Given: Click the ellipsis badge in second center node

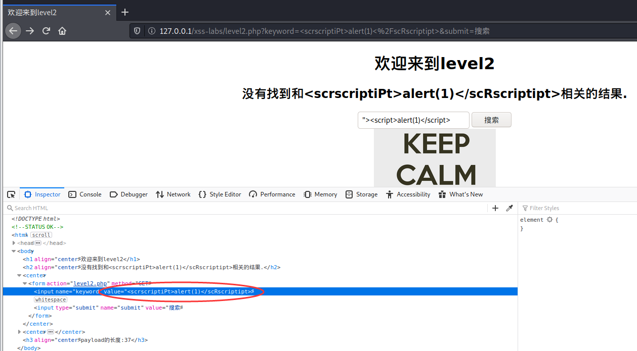Looking at the screenshot, I should pyautogui.click(x=50, y=332).
